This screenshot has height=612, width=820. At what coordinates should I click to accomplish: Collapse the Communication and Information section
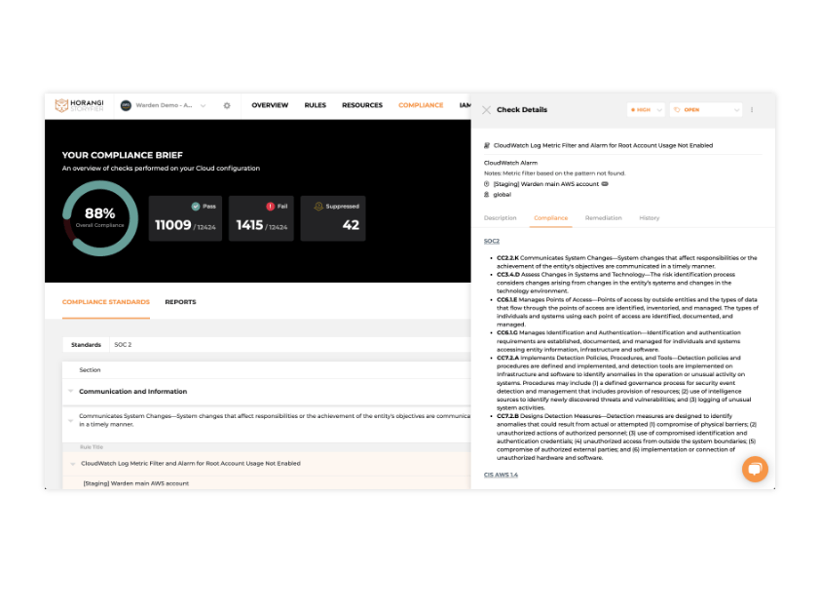point(70,391)
